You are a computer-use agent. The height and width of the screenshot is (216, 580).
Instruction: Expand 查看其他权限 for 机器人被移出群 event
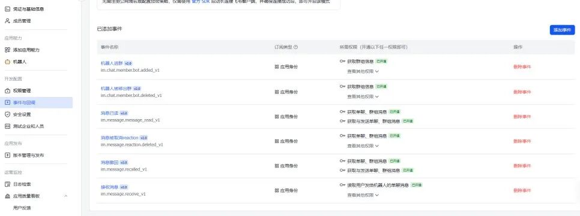click(363, 96)
